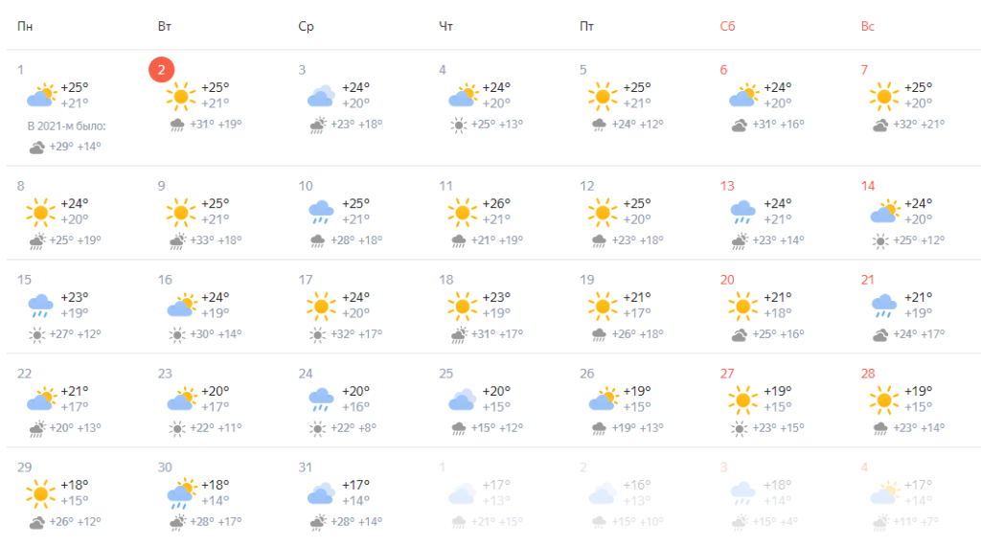
Task: Click the sun-with-rain icon on day 30
Action: (x=180, y=492)
